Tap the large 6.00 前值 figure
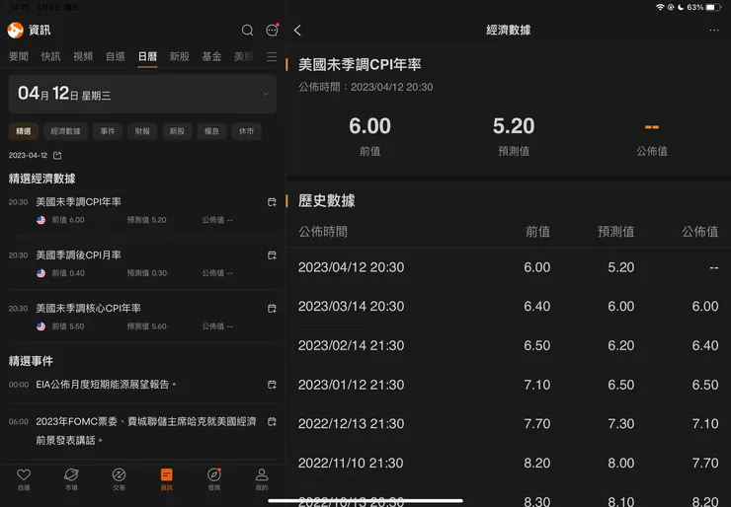The width and height of the screenshot is (731, 507). click(x=369, y=126)
